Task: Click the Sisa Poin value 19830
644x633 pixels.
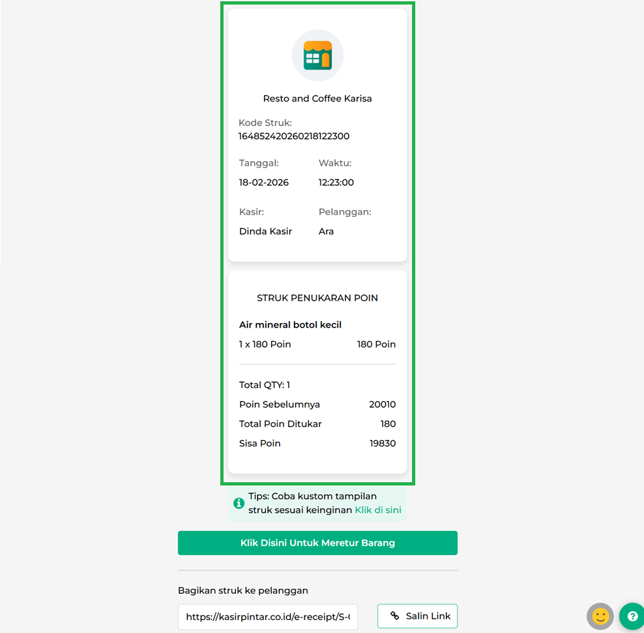Action: click(382, 443)
